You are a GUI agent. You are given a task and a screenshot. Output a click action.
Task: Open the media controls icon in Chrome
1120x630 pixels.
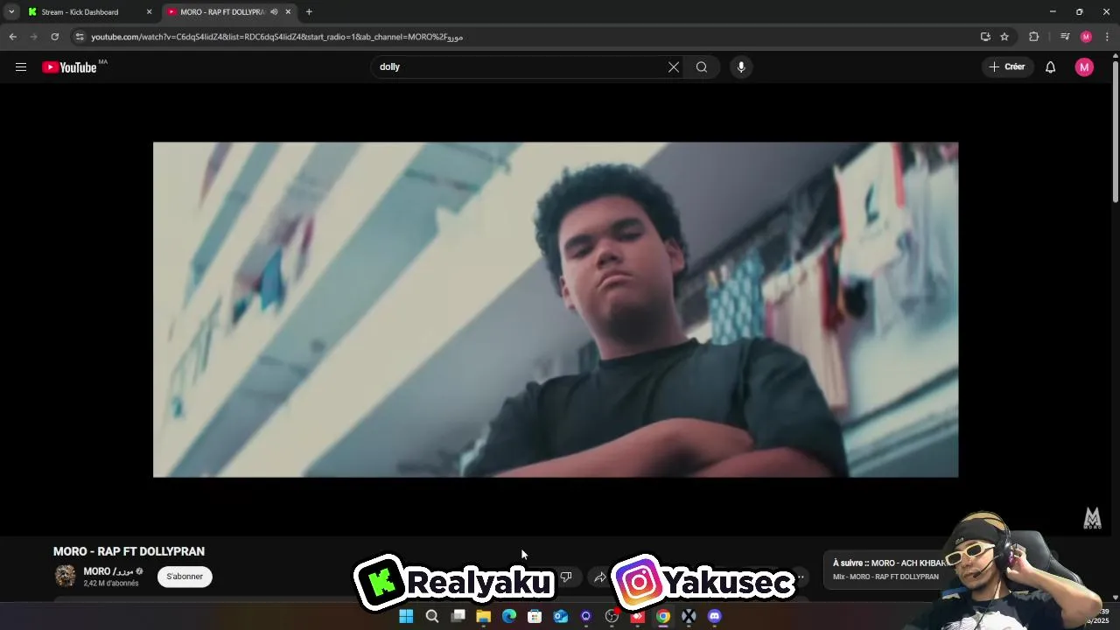1065,37
